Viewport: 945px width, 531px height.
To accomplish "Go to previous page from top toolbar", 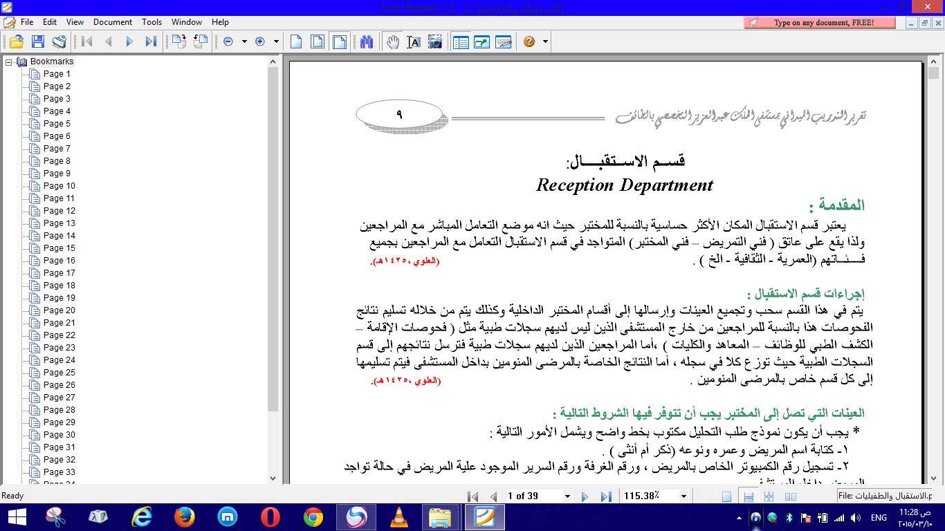I will point(108,42).
